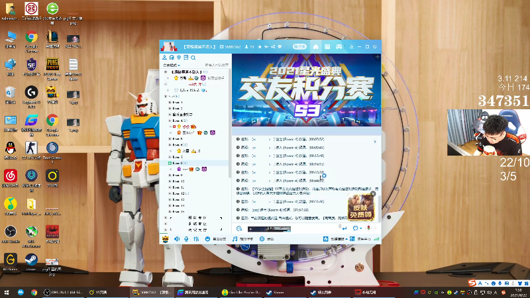
Task: Click the signal strength bars icon
Action: (376, 239)
